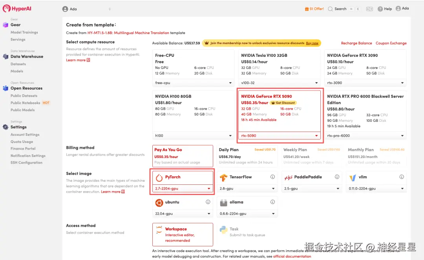Viewport: 424px width, 260px height.
Task: Click the HyperAI logo icon
Action: (7, 9)
